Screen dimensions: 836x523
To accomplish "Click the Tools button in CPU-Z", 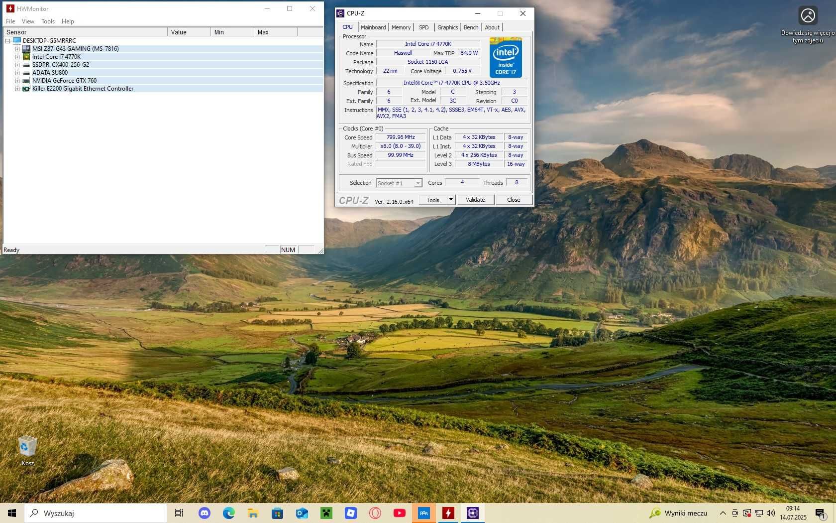I will click(433, 200).
